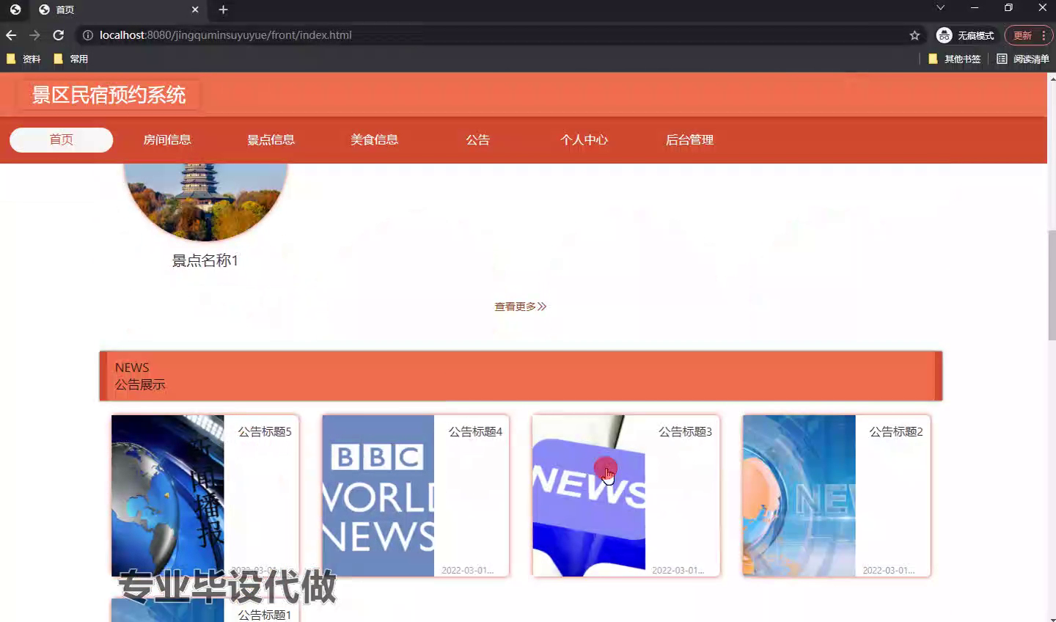
Task: Click the 公告展示 section heading
Action: click(x=140, y=385)
